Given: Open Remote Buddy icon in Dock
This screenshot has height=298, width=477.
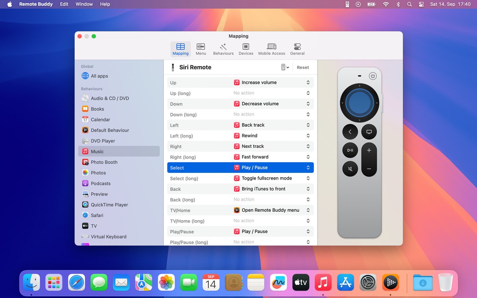Looking at the screenshot, I should [391, 283].
